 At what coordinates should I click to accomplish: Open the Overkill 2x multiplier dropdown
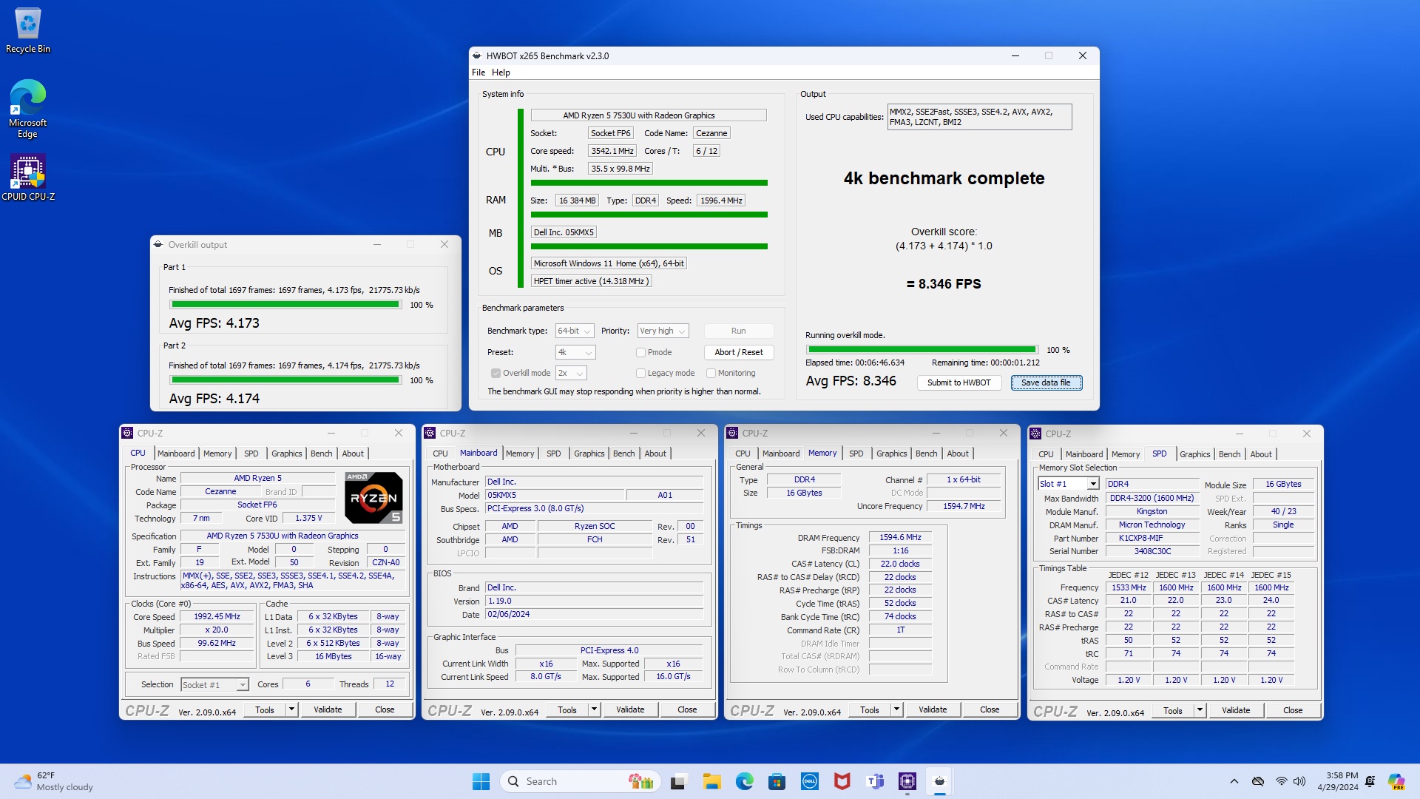tap(571, 373)
